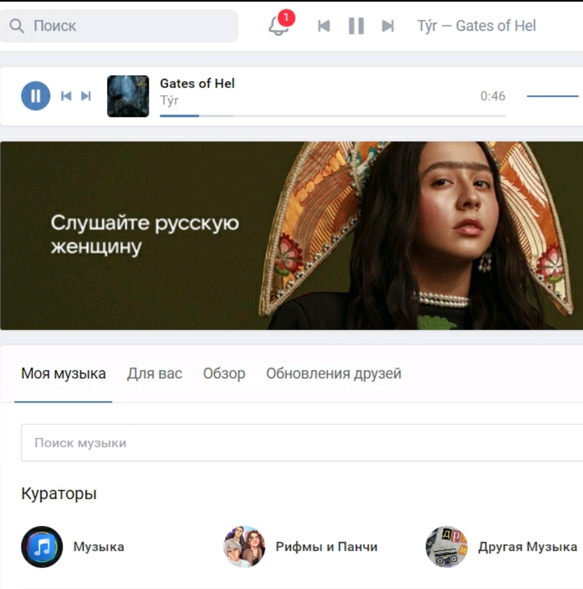
Task: Focus the Поиск музыки input field
Action: point(302,443)
